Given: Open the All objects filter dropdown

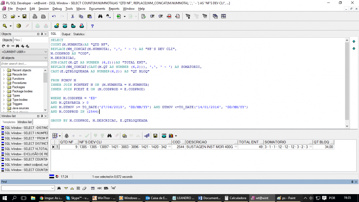Looking at the screenshot, I should (45, 58).
